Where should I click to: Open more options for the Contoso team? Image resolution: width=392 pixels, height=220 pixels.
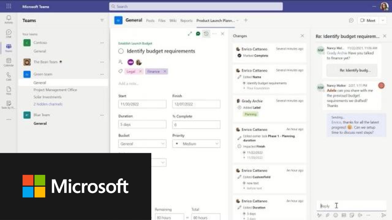(102, 43)
